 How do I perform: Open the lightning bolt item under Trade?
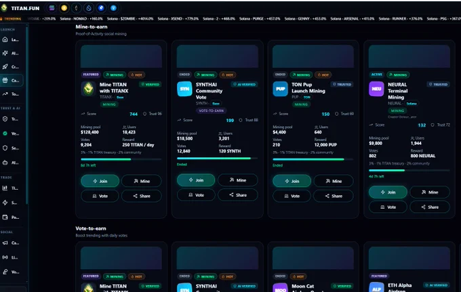tap(11, 203)
